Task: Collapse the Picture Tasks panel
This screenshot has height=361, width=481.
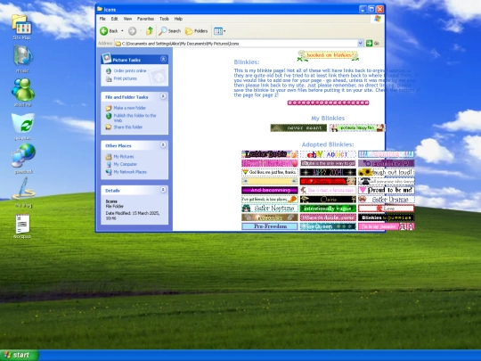Action: coord(163,59)
